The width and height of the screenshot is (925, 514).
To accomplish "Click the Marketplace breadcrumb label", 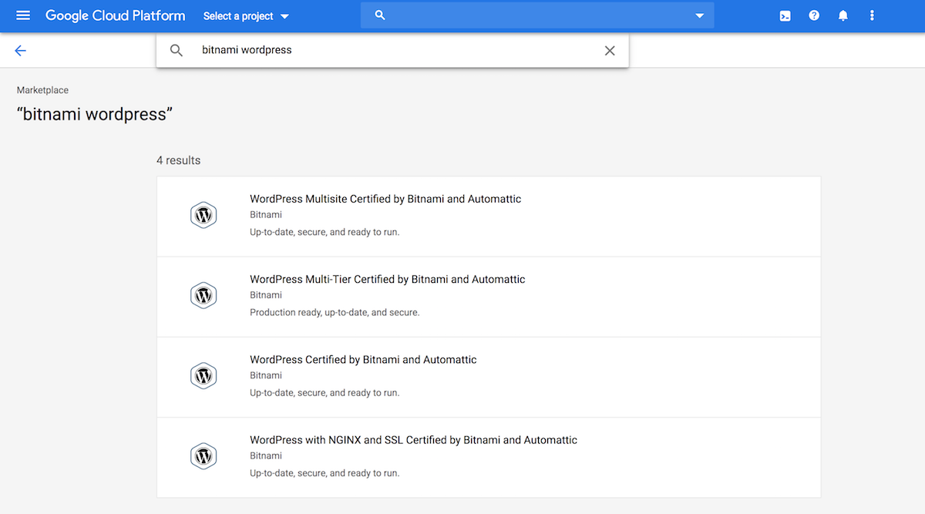I will point(42,90).
